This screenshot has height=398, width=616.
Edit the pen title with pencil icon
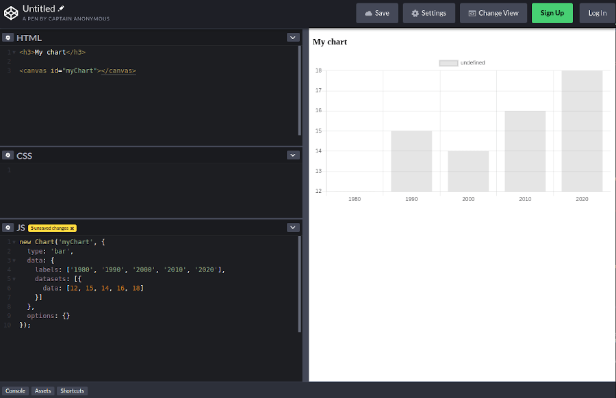[60, 8]
